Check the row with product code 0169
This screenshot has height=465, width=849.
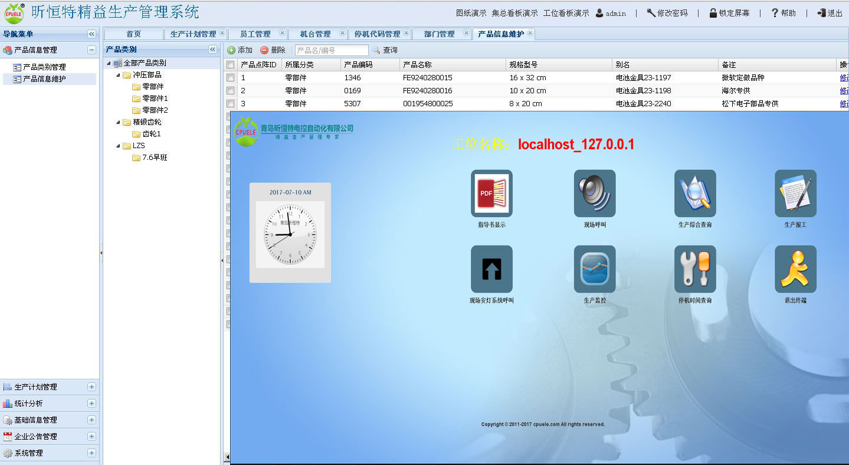click(231, 91)
